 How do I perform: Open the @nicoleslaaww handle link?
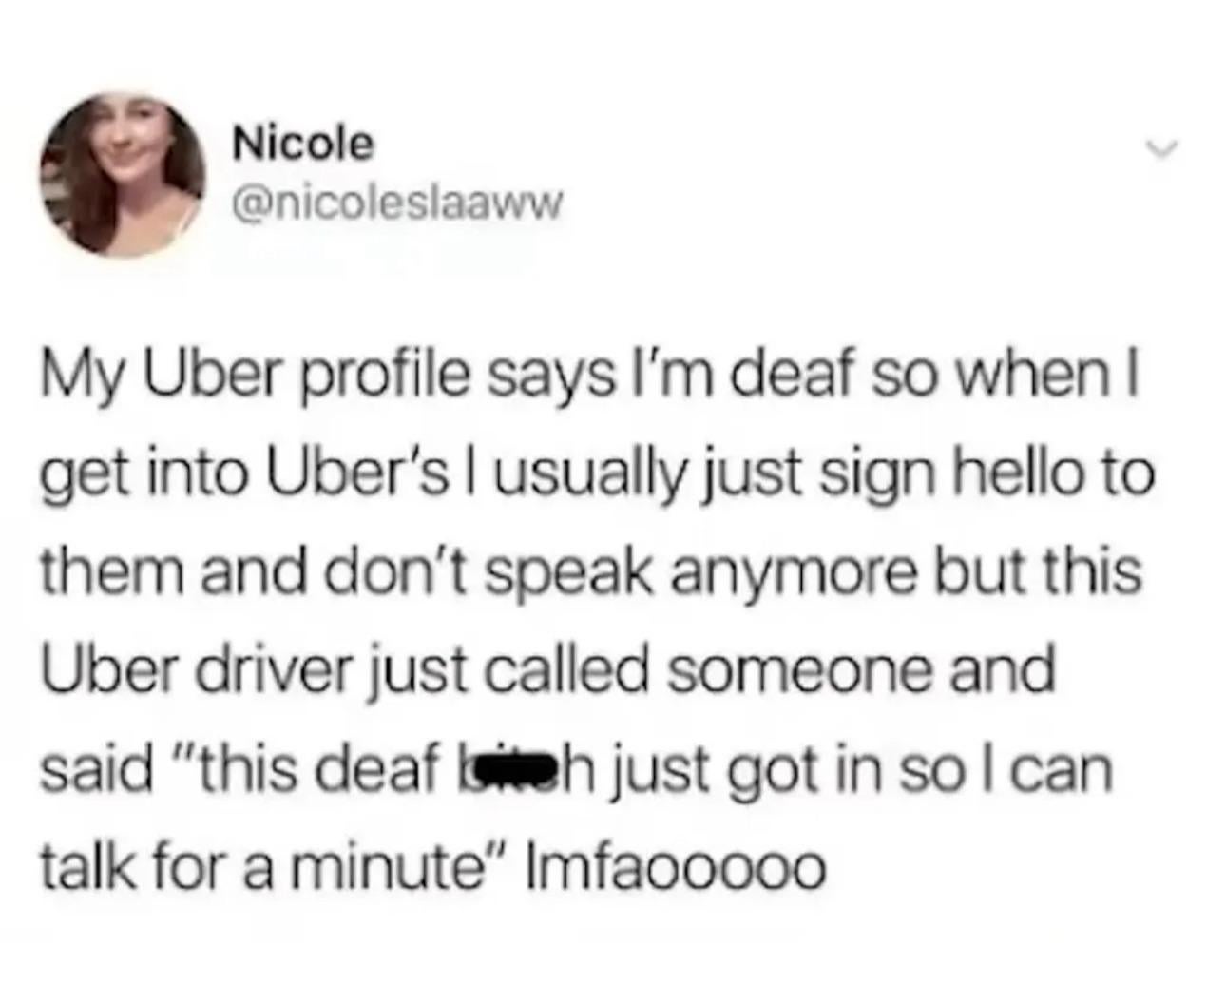click(x=398, y=201)
